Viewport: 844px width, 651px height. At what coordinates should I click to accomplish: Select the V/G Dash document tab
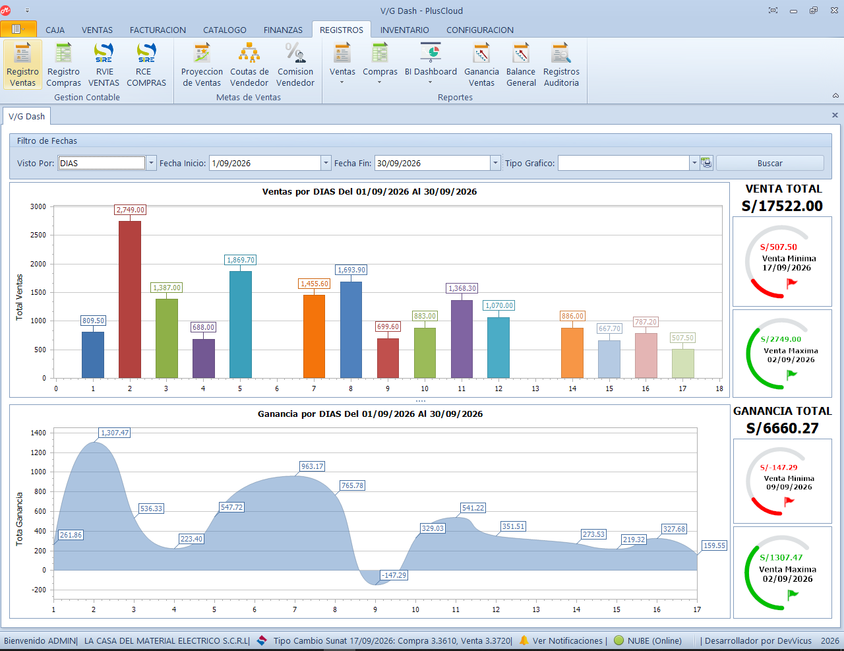click(x=27, y=116)
